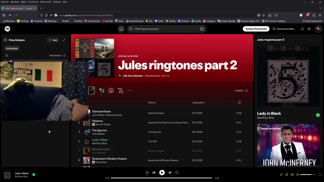Open The Fifth album art in side panel
Viewport: 324px width, 182px height.
pyautogui.click(x=289, y=76)
